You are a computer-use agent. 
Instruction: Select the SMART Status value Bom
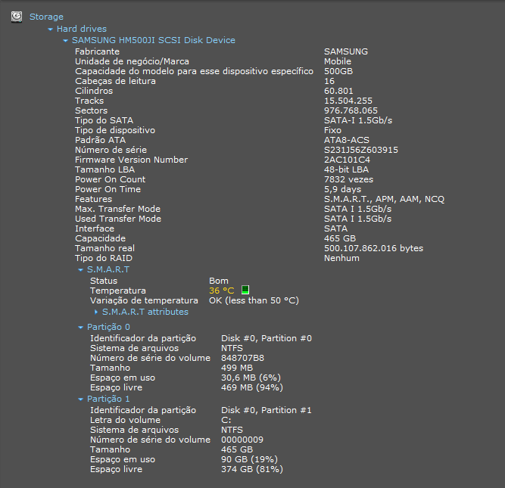pos(219,281)
